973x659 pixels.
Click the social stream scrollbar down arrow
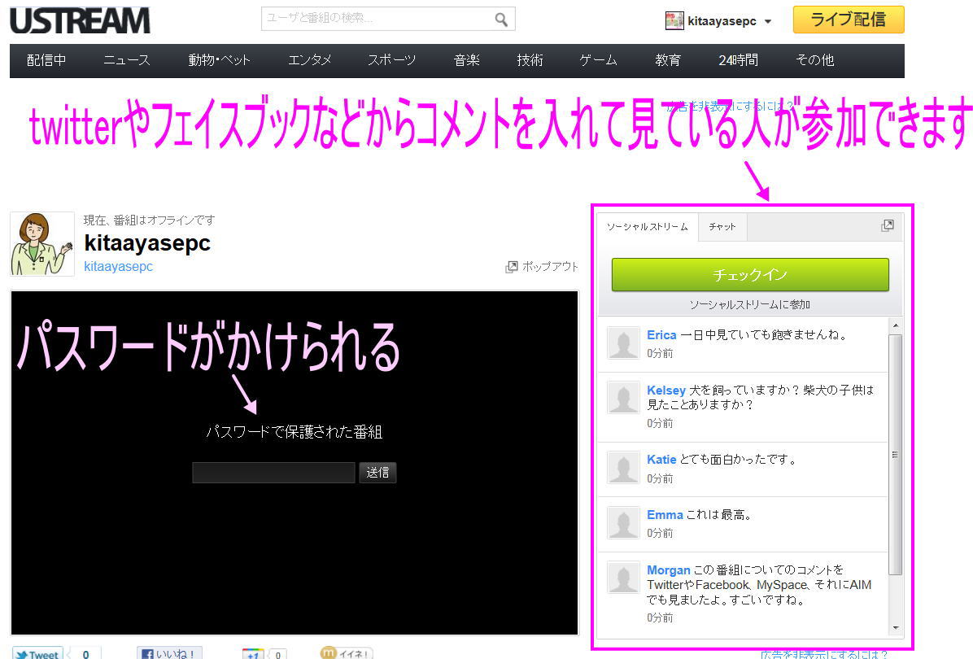(x=896, y=628)
